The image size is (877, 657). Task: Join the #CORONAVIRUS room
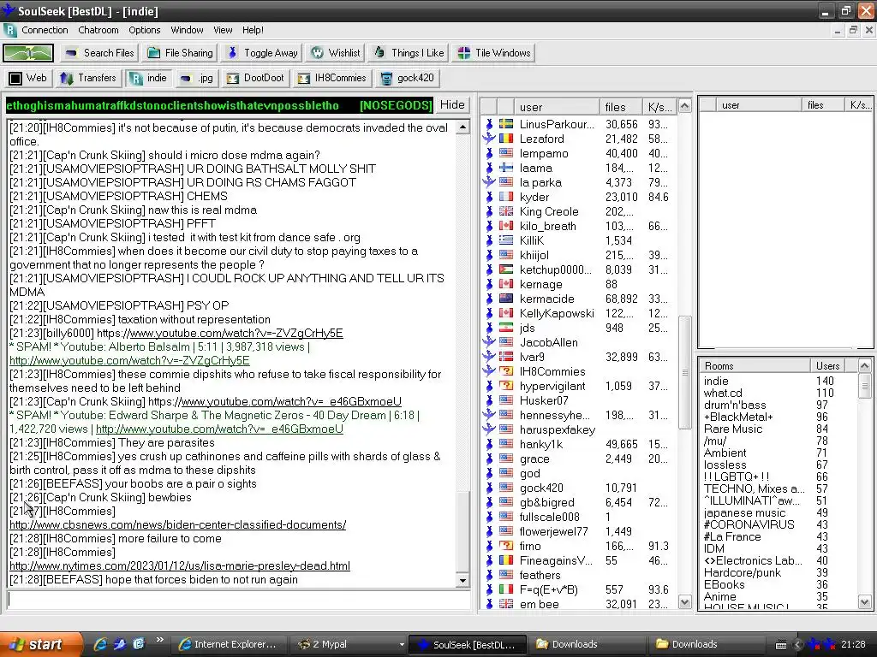(749, 524)
